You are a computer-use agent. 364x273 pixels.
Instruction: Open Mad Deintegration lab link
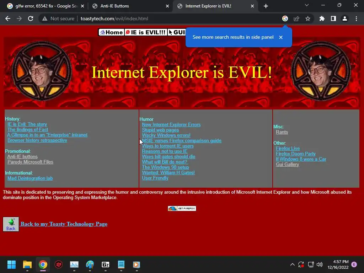[x=30, y=178]
